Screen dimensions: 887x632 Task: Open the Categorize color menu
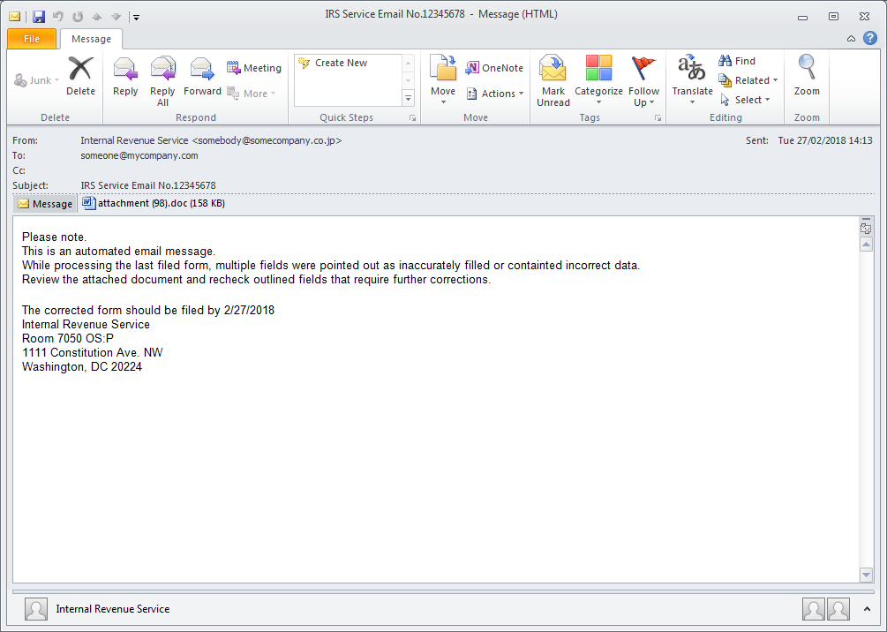[598, 79]
